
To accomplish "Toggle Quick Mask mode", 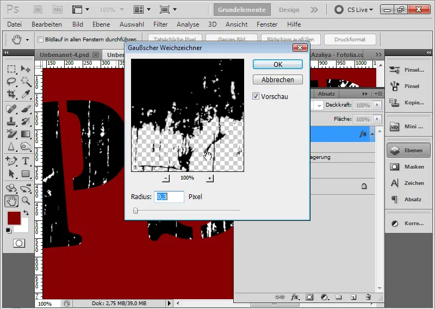I will (19, 243).
